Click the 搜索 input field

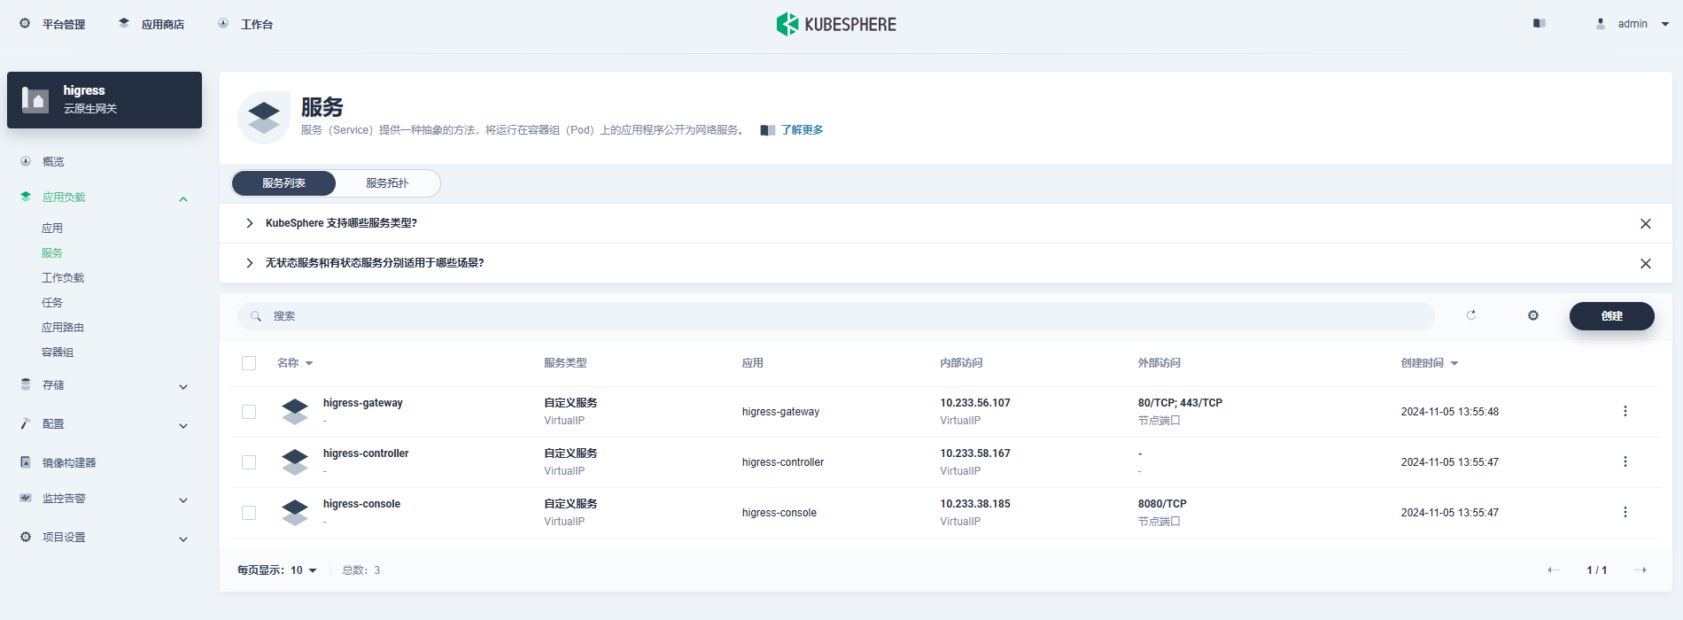(x=836, y=316)
